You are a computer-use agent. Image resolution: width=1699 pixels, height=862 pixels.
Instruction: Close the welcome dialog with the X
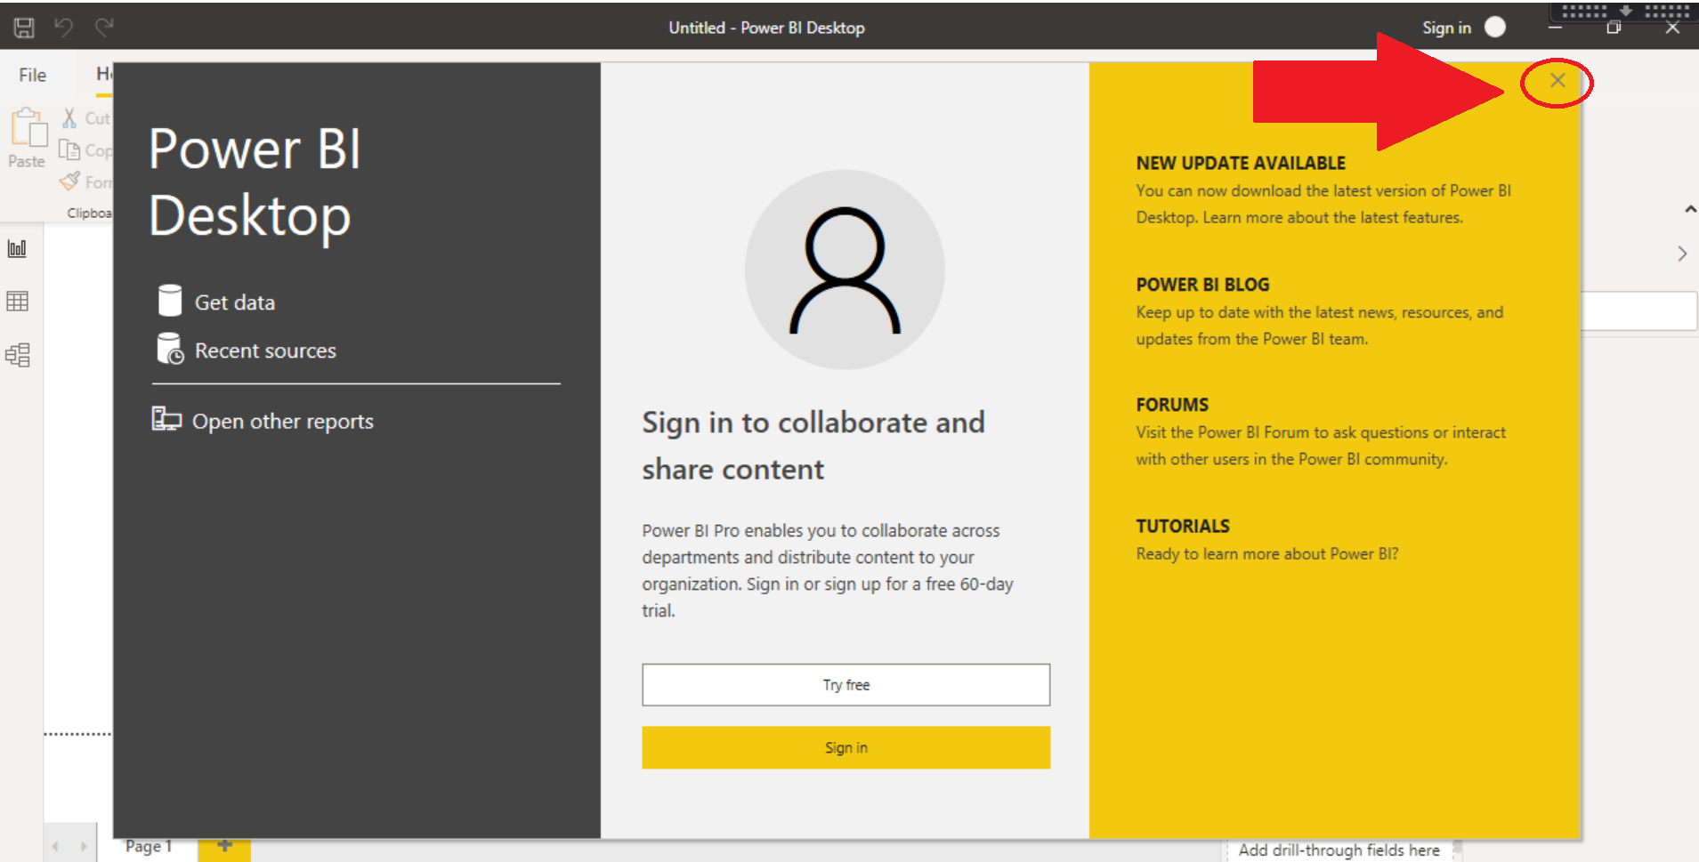(x=1557, y=80)
